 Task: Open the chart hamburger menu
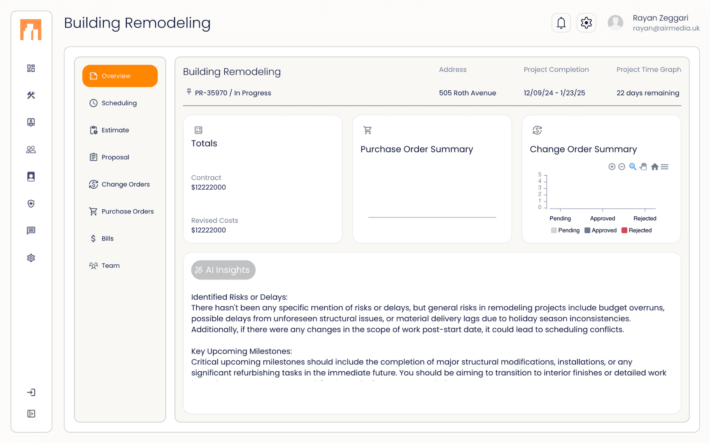665,167
